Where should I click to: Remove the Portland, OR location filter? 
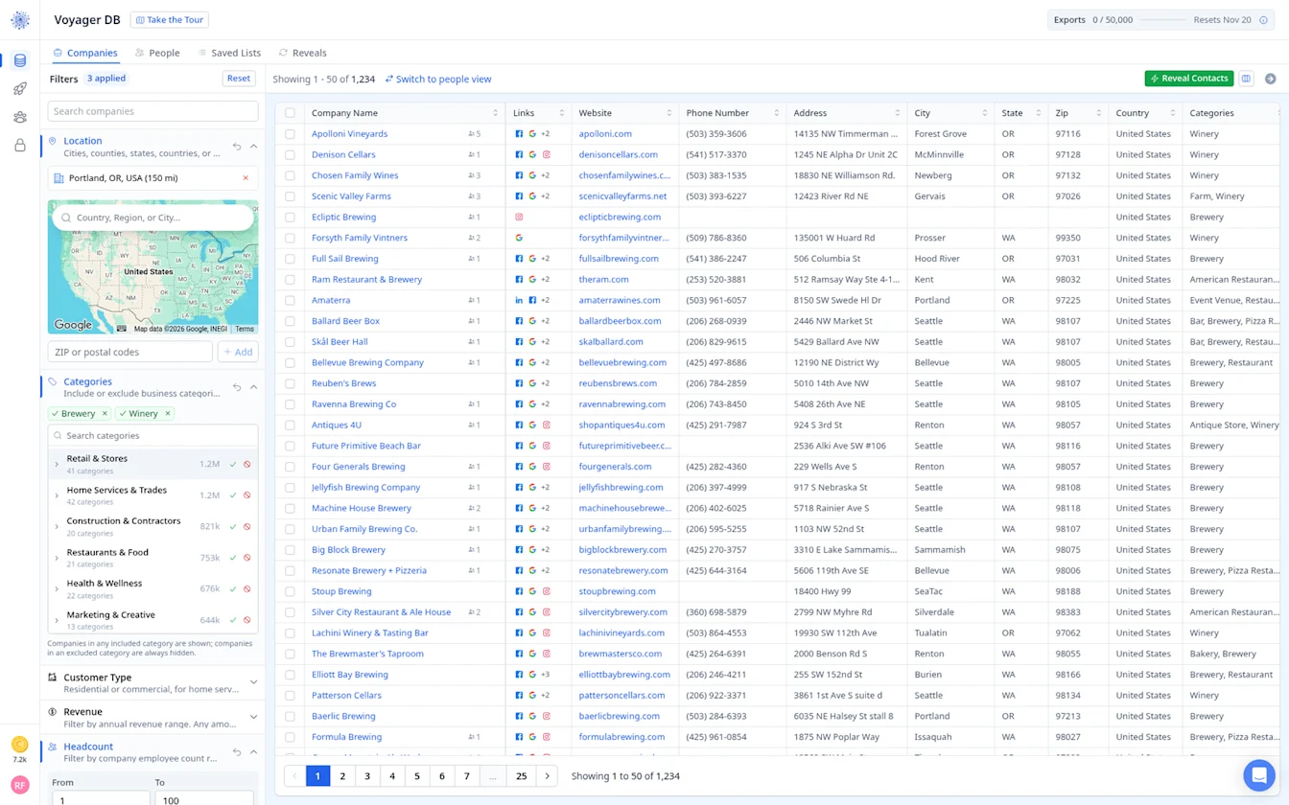click(246, 178)
